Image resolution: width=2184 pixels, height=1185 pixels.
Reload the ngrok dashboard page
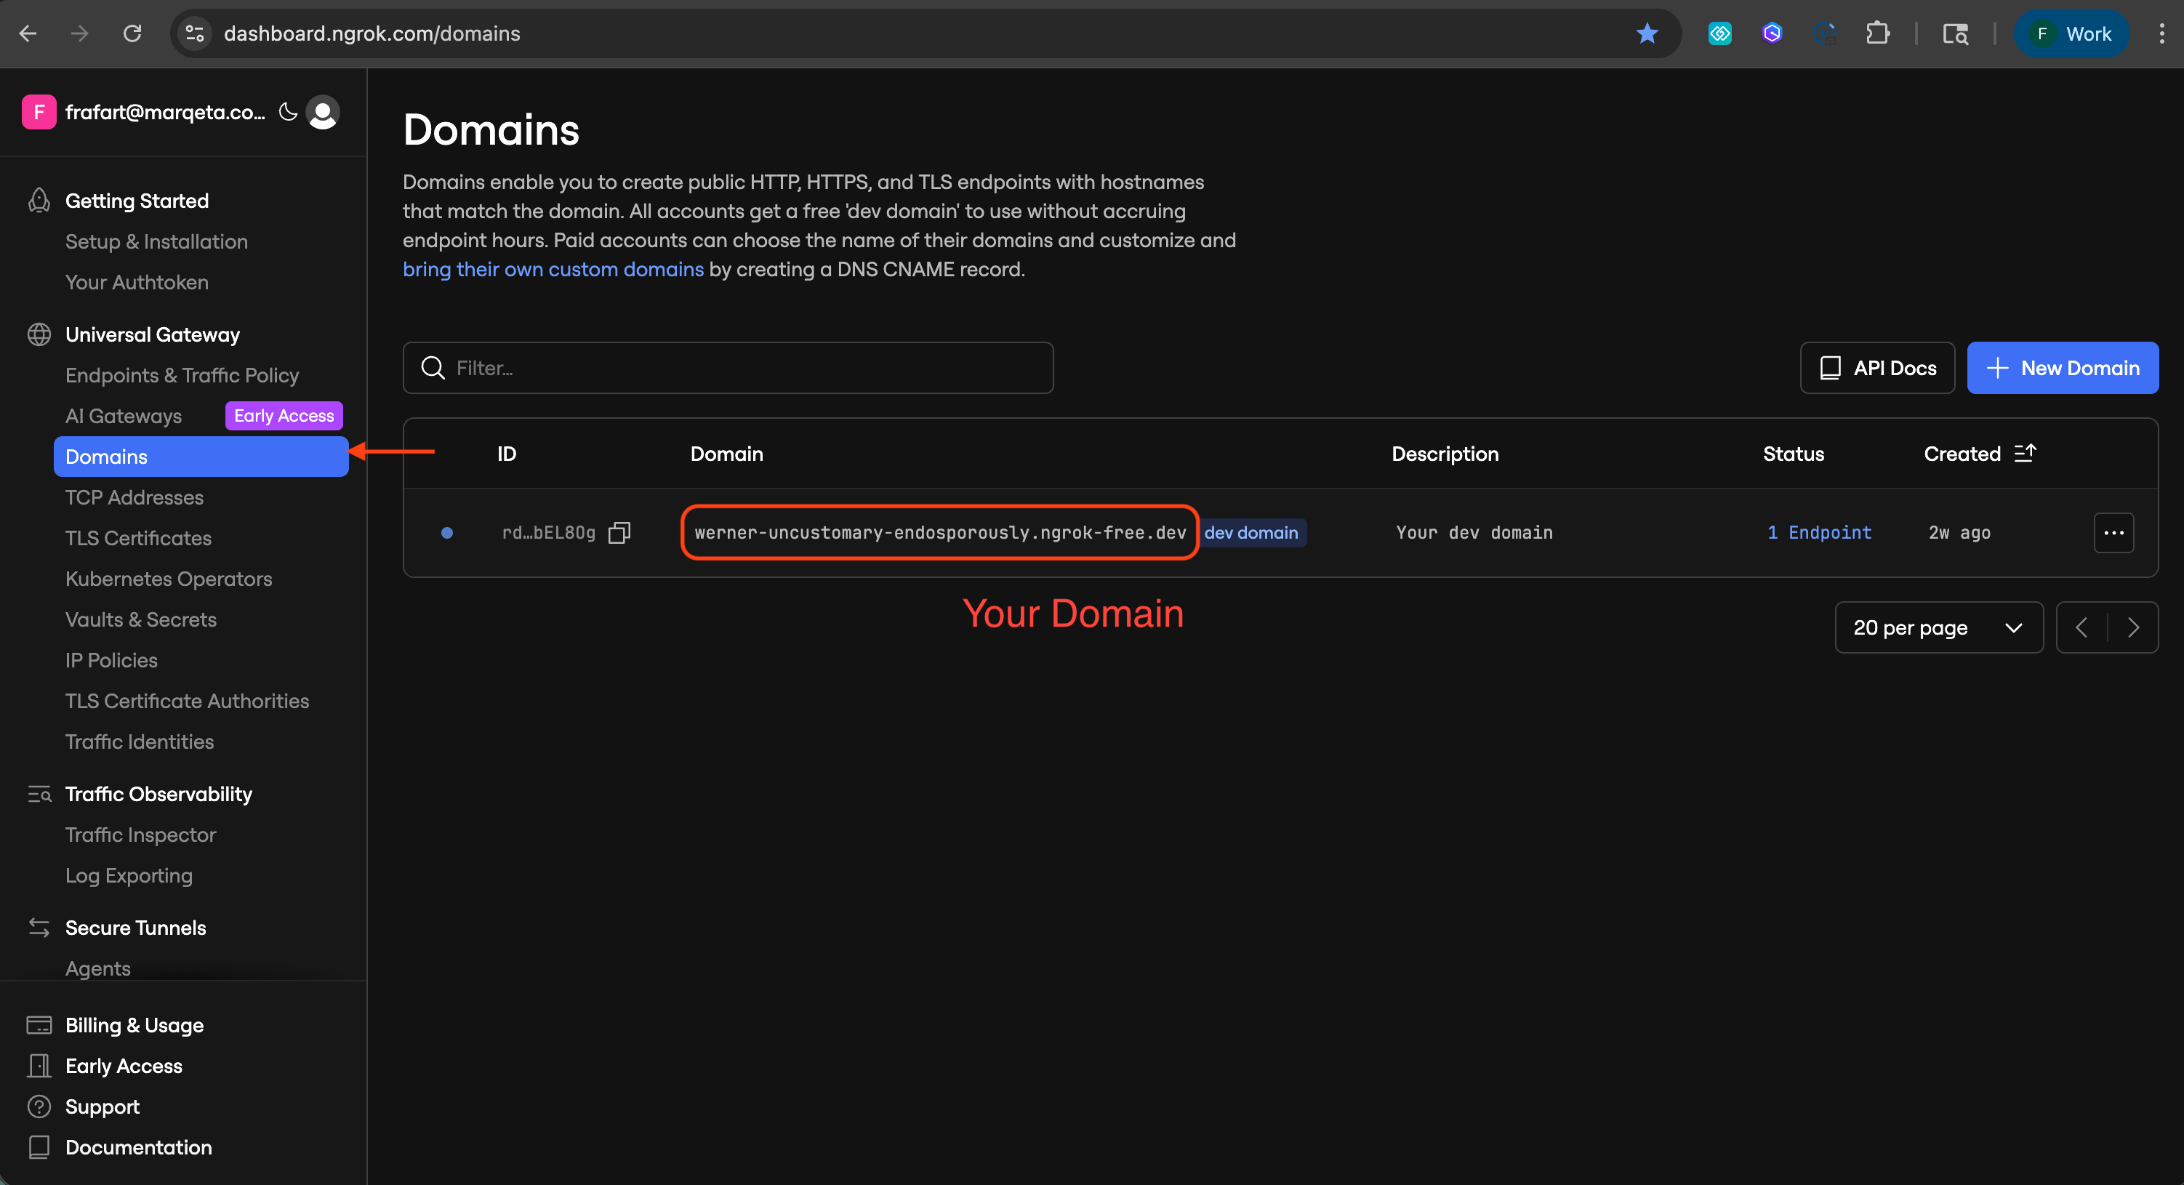click(x=132, y=34)
